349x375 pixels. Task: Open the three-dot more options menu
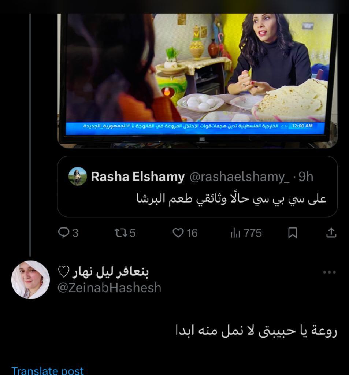pyautogui.click(x=329, y=272)
